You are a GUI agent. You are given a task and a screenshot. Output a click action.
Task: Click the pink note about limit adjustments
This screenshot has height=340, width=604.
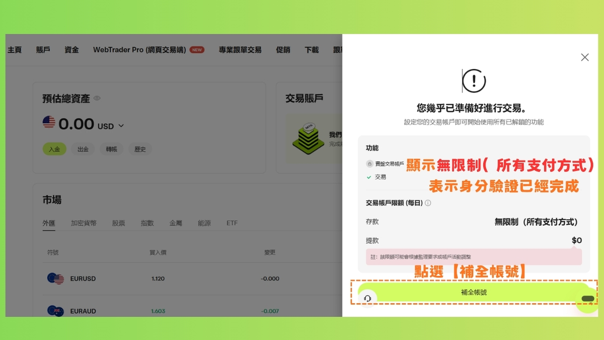[474, 257]
